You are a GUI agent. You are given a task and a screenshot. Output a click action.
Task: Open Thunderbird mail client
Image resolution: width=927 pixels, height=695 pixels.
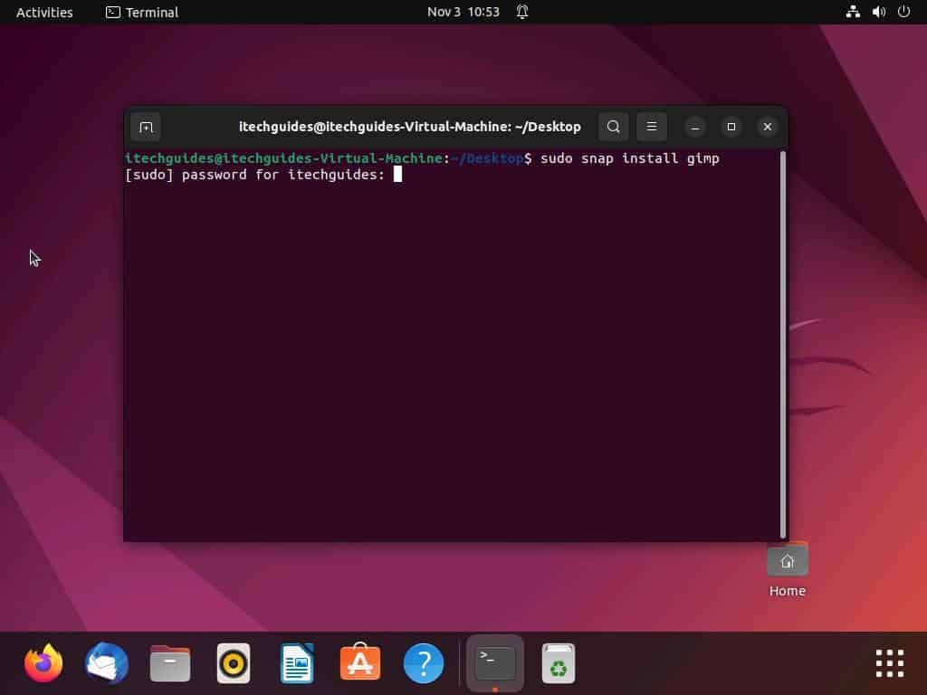tap(107, 662)
